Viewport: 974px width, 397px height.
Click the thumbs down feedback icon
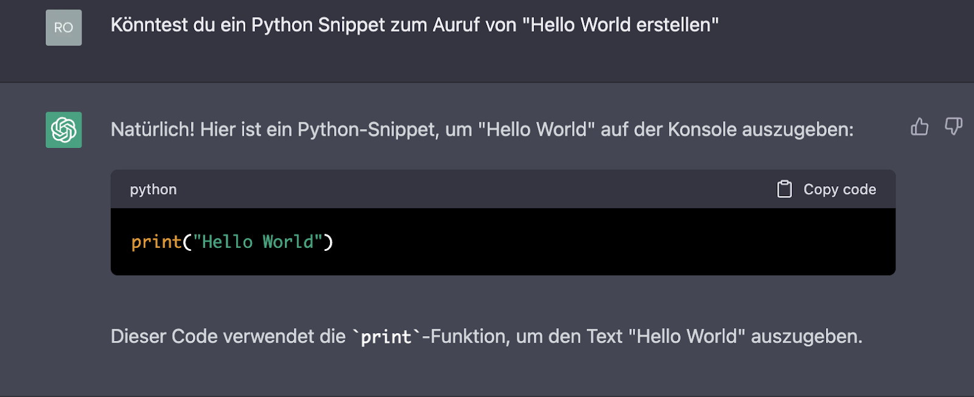(x=953, y=127)
